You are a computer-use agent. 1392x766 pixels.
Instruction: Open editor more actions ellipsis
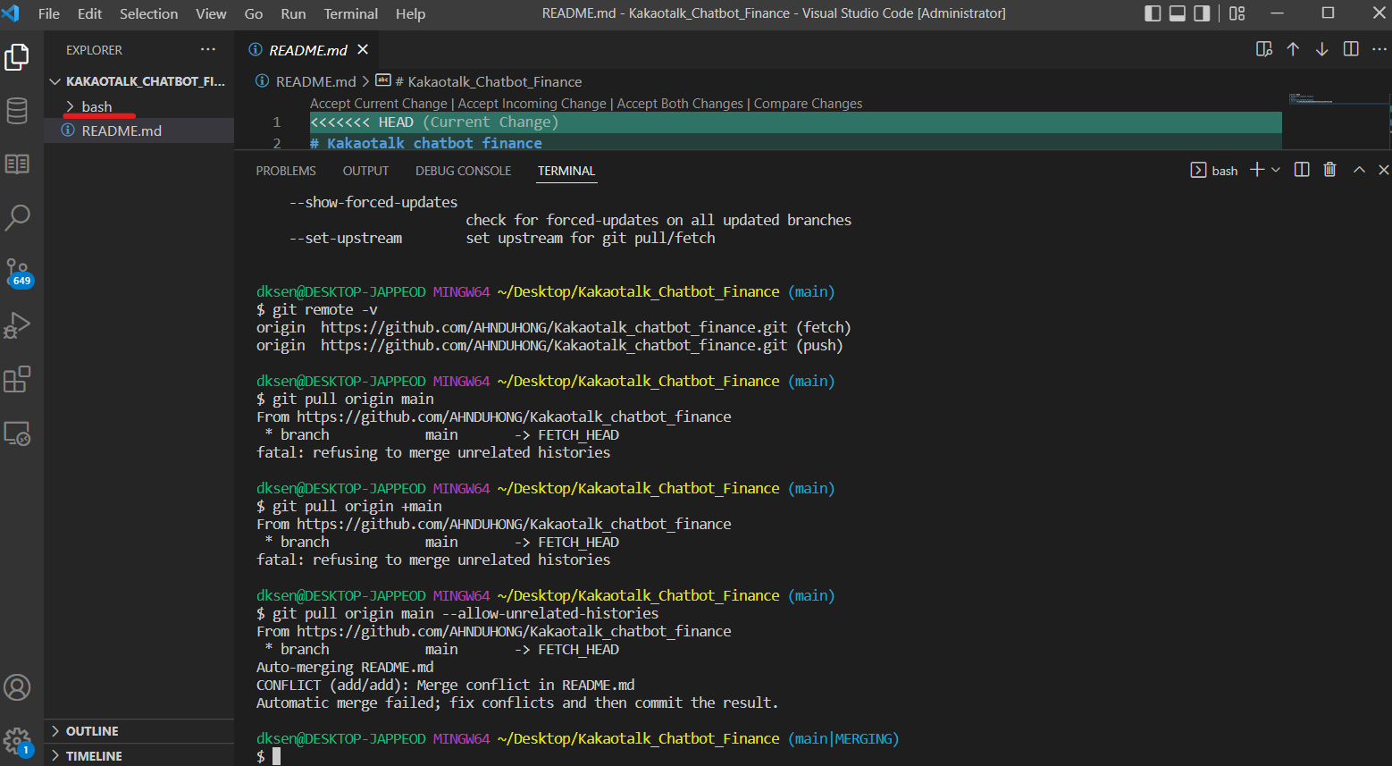[1379, 49]
